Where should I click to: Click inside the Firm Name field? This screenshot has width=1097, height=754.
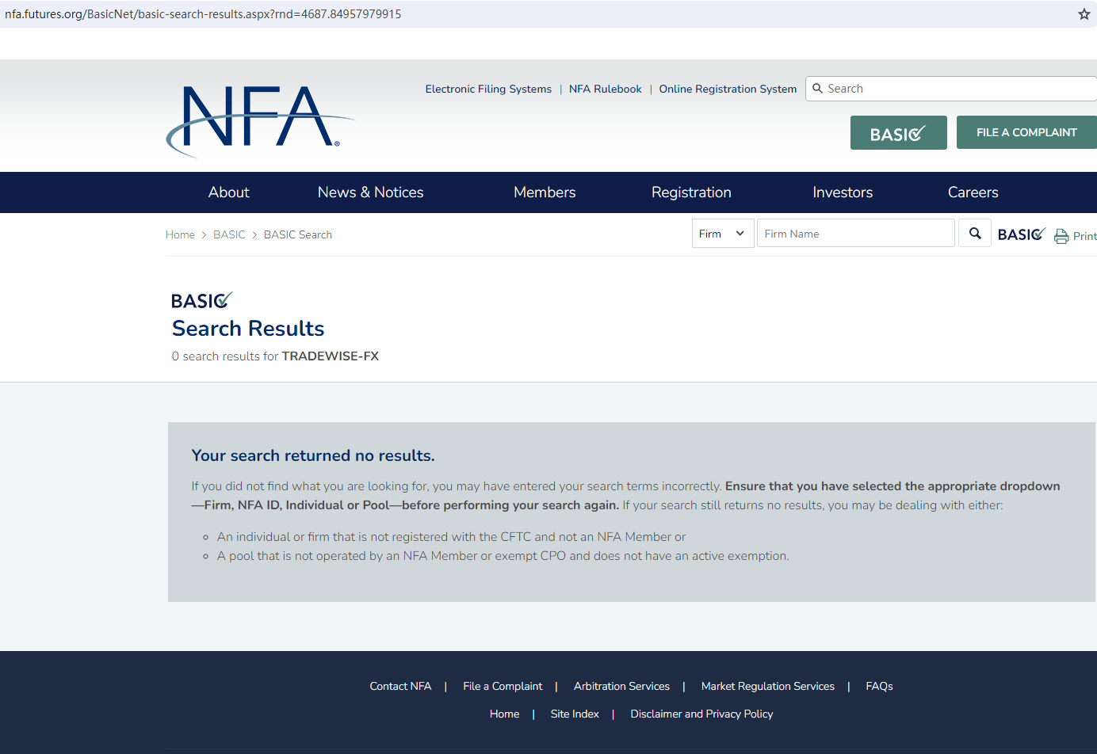click(854, 234)
